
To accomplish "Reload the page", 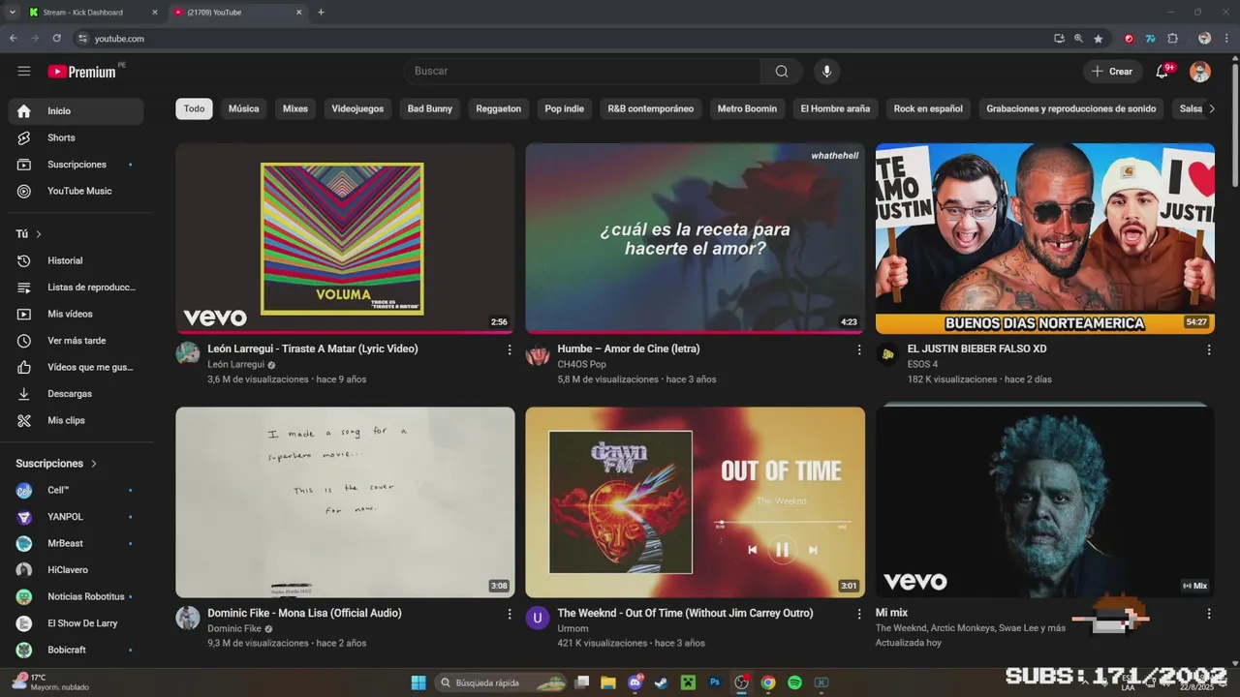I will (x=56, y=39).
